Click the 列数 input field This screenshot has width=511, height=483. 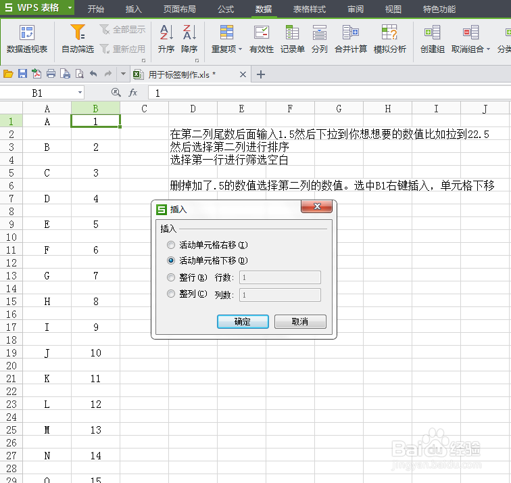click(x=280, y=295)
